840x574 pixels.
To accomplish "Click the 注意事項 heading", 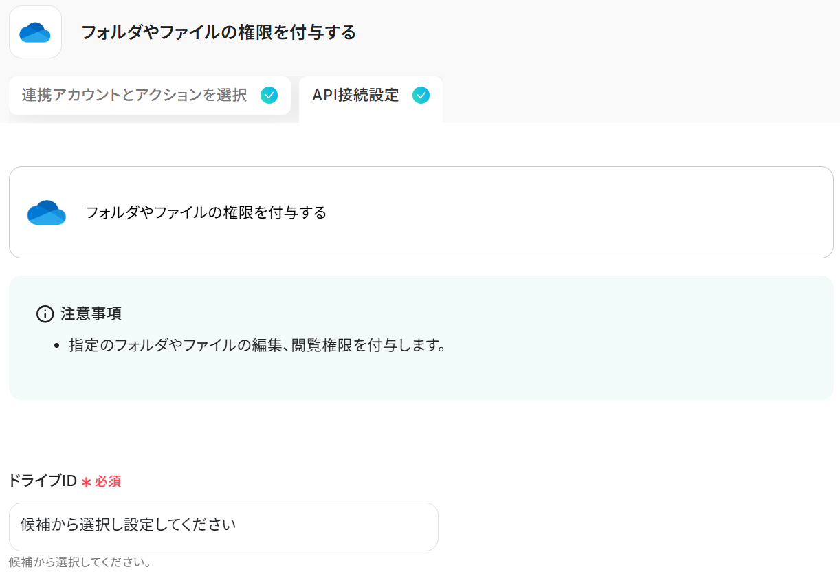I will pos(91,314).
